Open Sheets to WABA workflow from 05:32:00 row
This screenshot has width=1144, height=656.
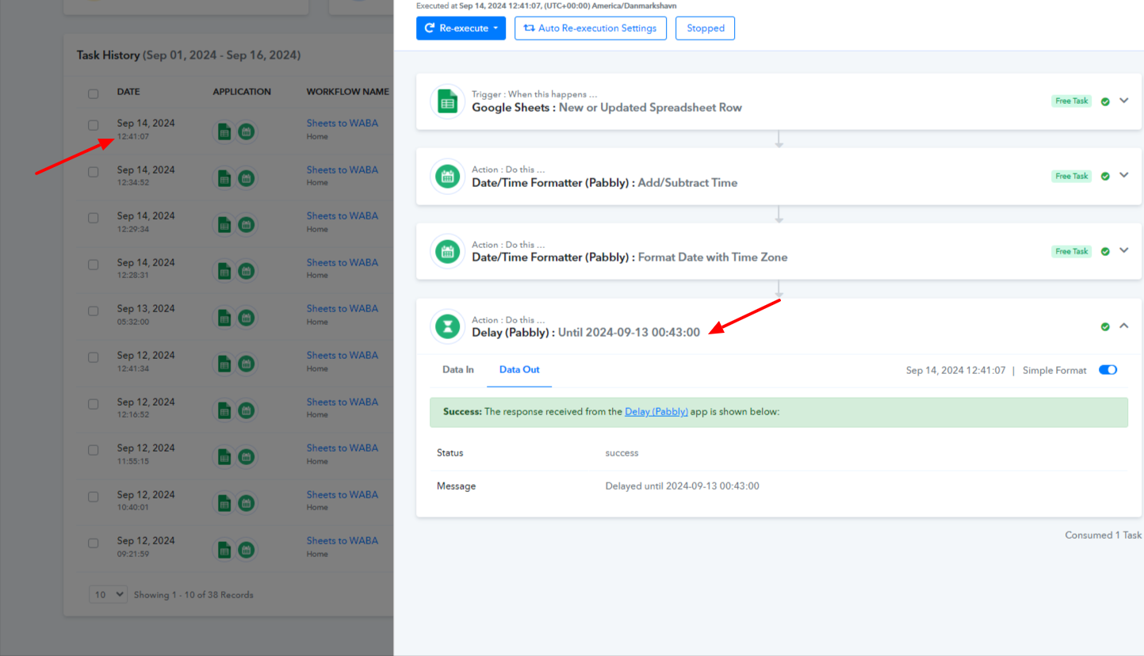(x=342, y=309)
